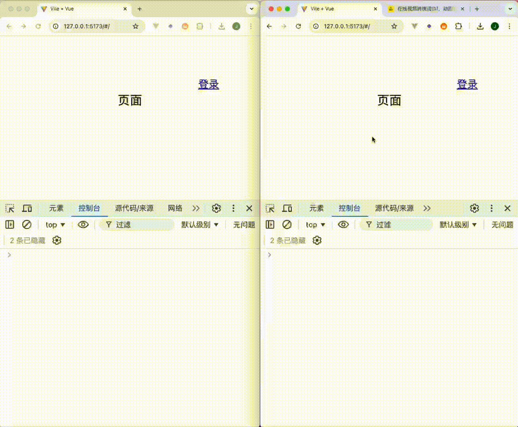The width and height of the screenshot is (518, 427).
Task: Expand more tabs chevron in right DevTools
Action: (427, 208)
